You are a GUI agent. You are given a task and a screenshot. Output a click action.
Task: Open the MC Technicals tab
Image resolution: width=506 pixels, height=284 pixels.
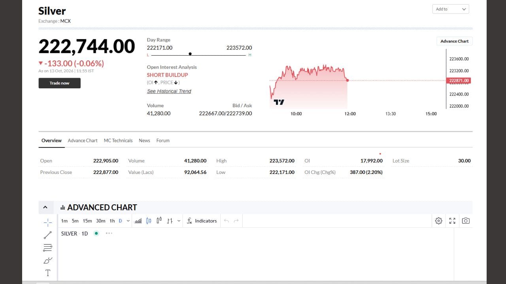click(118, 140)
